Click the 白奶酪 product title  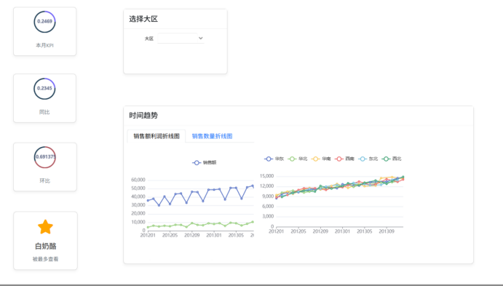pyautogui.click(x=45, y=246)
